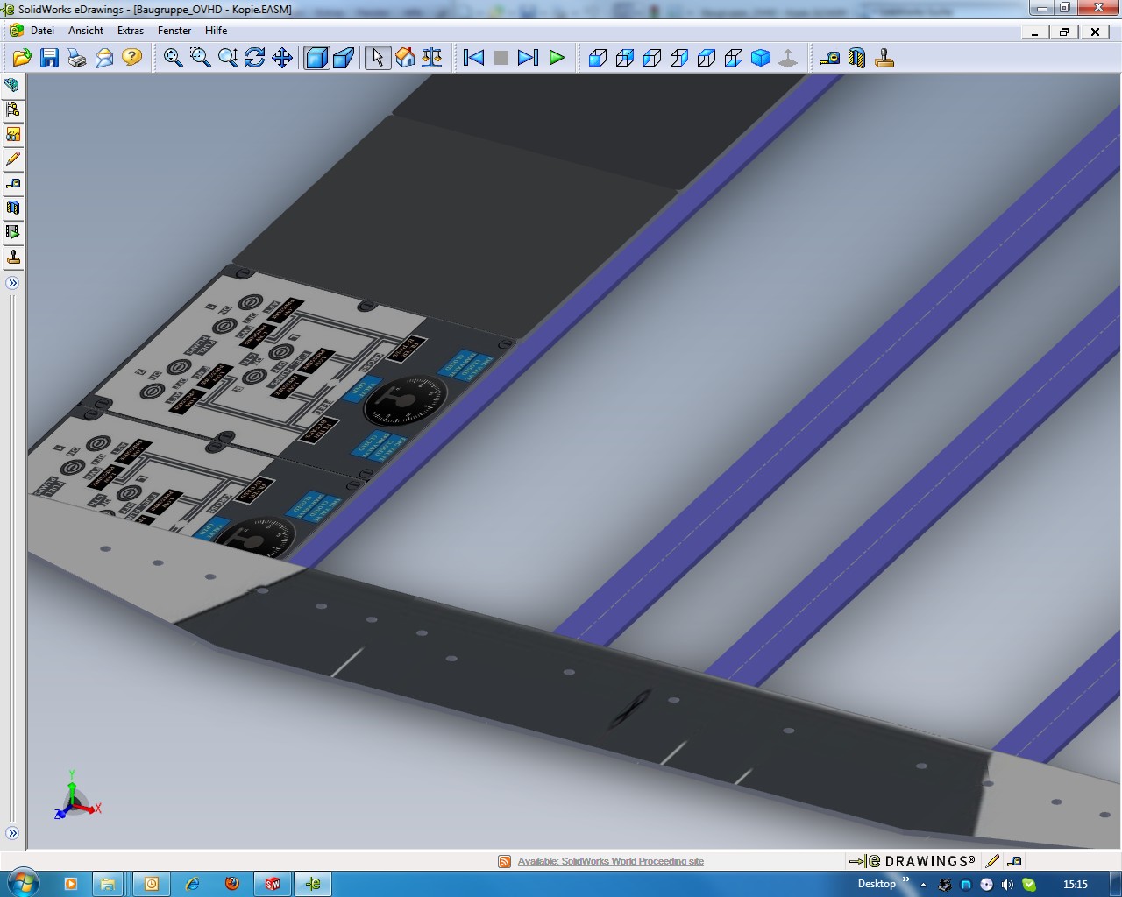
Task: Select the Pan move tool
Action: (x=282, y=58)
